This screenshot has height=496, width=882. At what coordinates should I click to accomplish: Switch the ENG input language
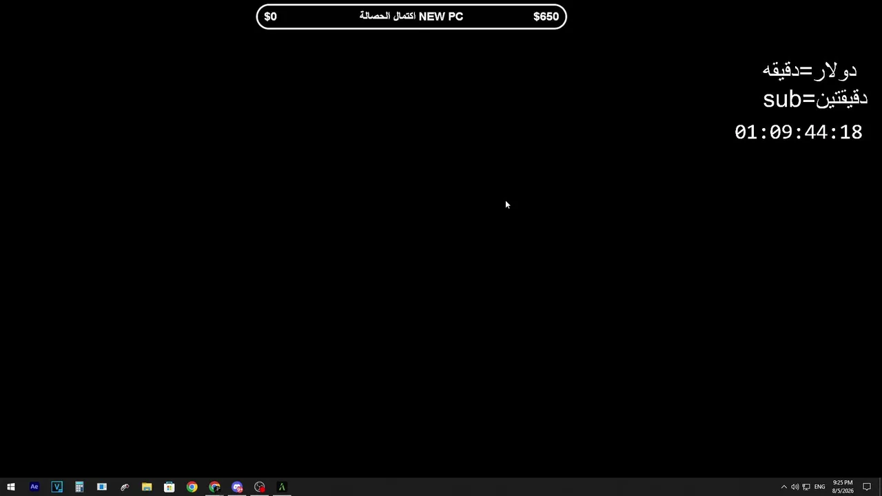819,487
